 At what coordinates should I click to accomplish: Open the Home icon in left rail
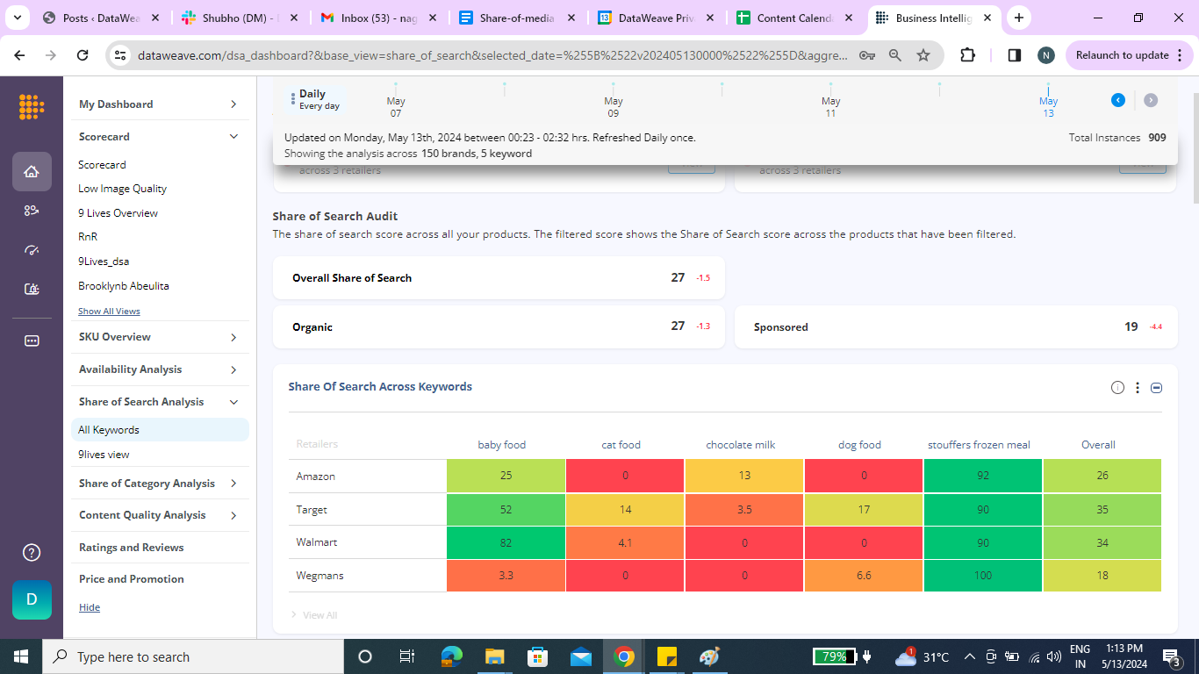[x=32, y=171]
